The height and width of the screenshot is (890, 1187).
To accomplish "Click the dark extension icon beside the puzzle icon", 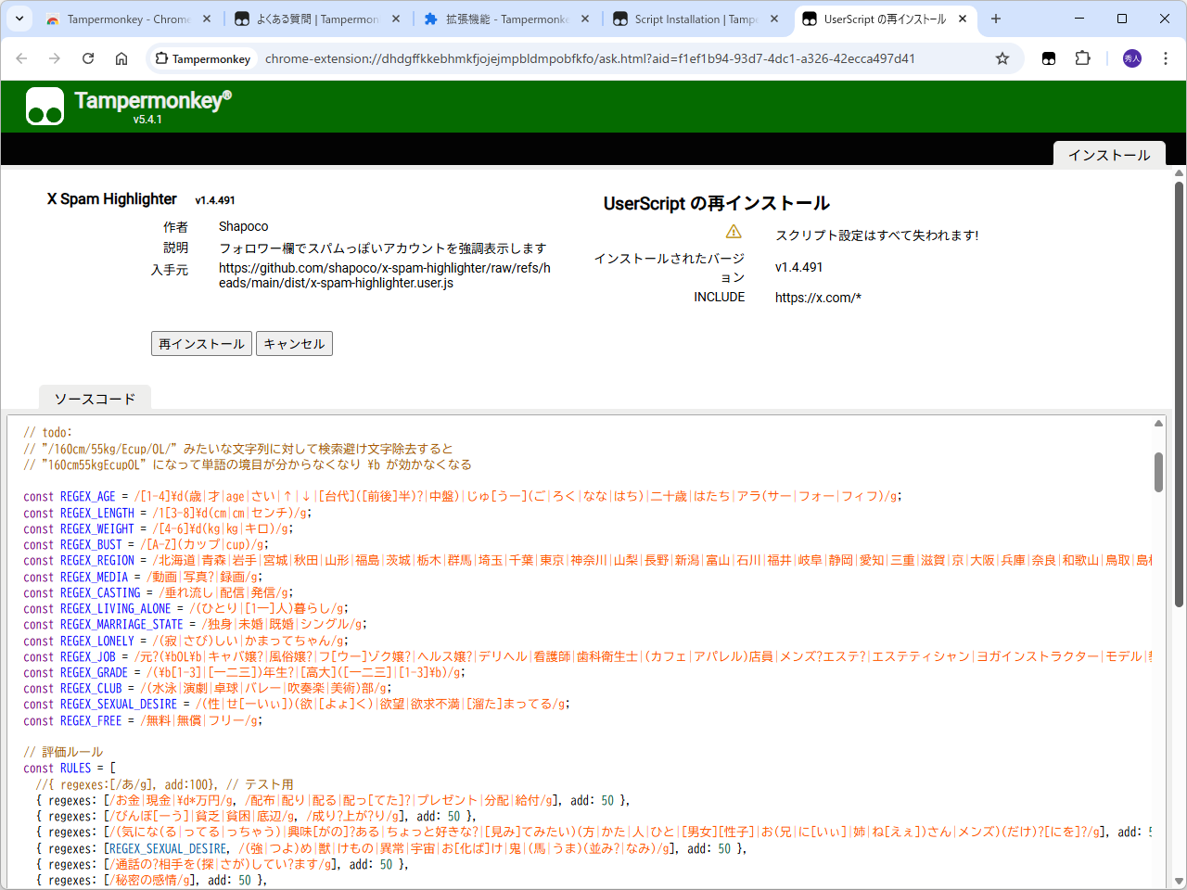I will coord(1048,57).
